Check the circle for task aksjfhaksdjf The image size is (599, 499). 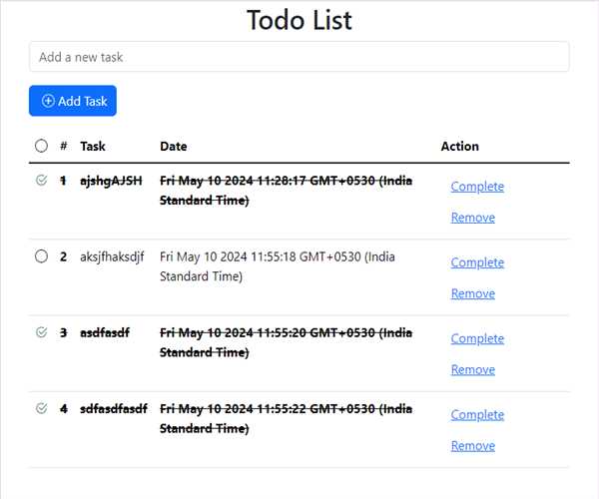click(x=41, y=256)
